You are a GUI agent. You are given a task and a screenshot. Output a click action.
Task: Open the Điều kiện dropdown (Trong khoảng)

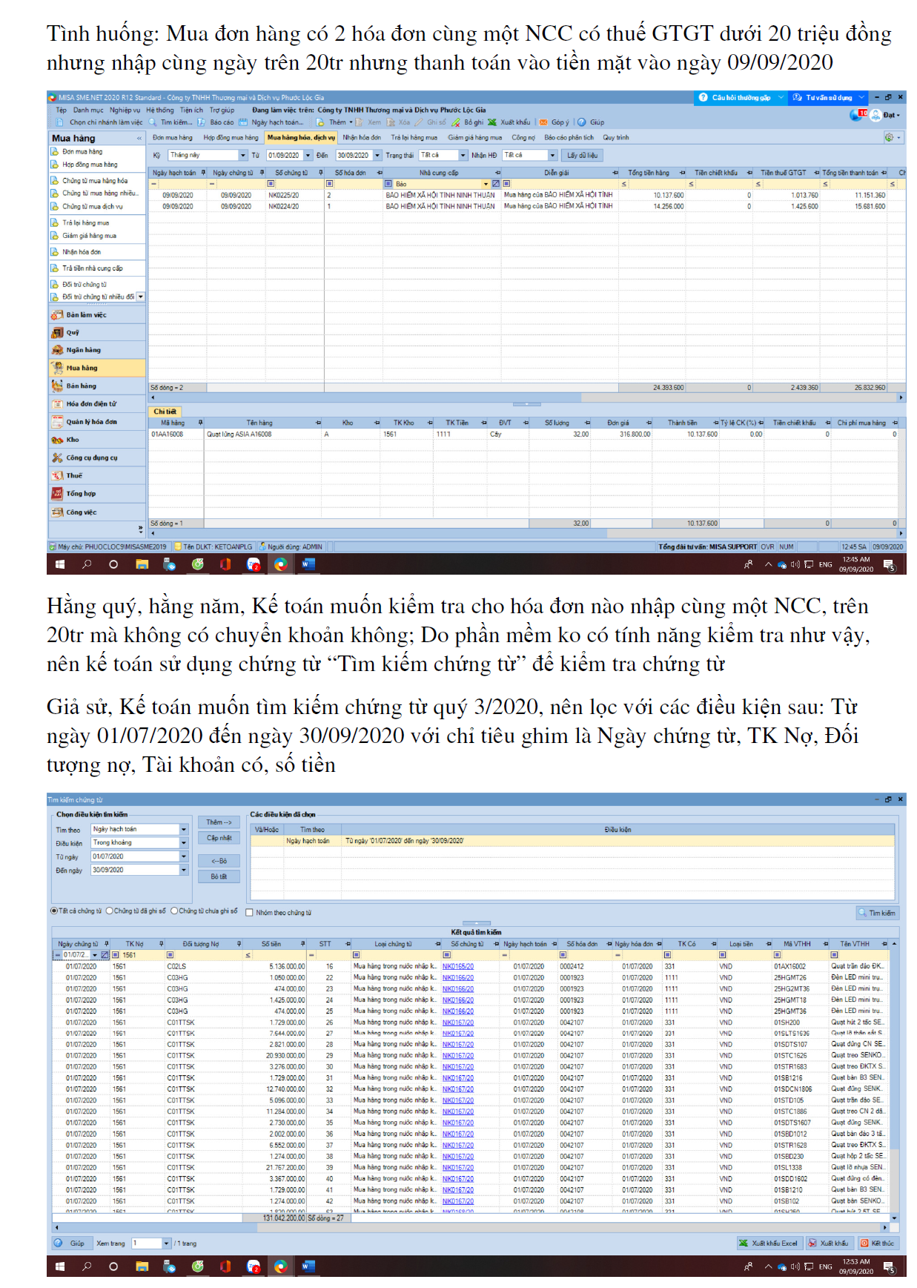(184, 842)
